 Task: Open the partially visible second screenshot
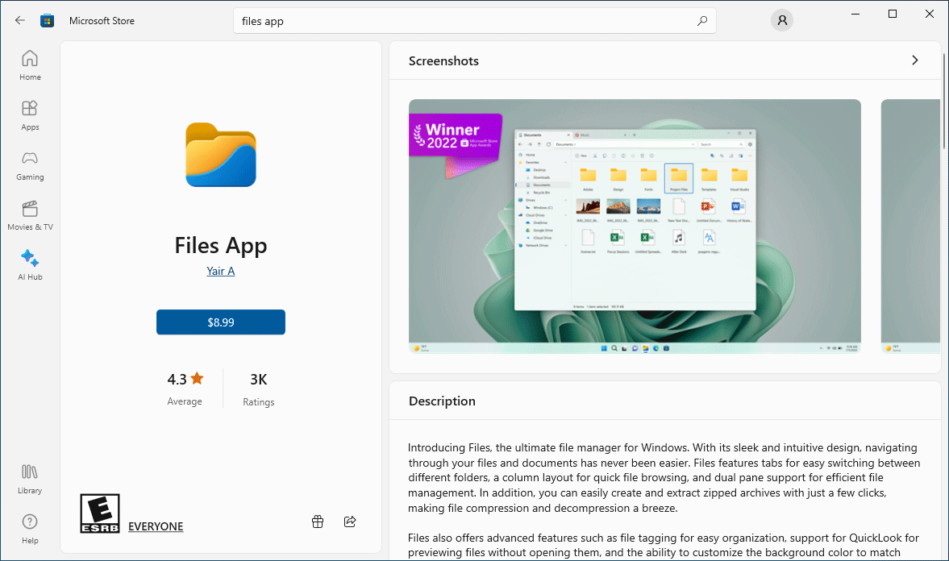910,226
